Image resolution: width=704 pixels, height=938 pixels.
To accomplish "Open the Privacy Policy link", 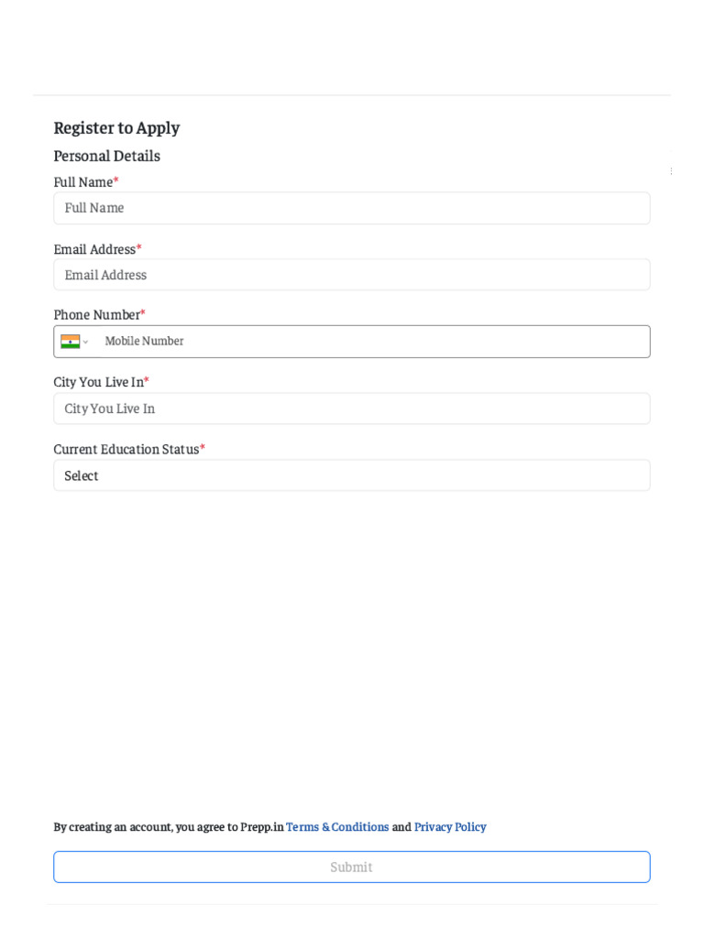I will point(450,826).
